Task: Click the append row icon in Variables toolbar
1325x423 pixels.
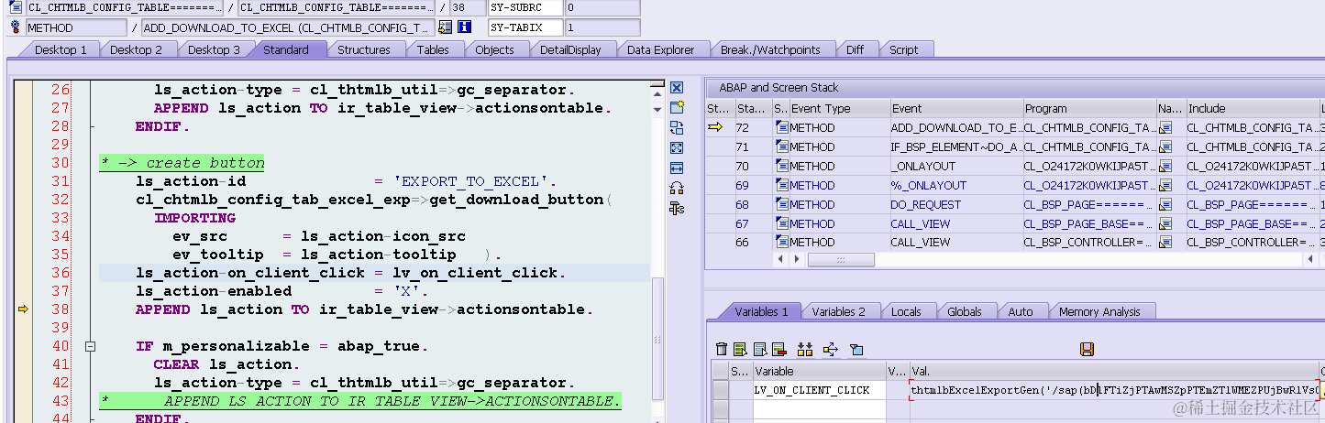Action: click(x=760, y=349)
